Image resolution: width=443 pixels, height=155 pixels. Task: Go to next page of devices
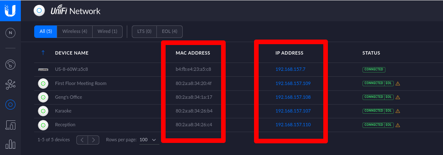tap(93, 140)
